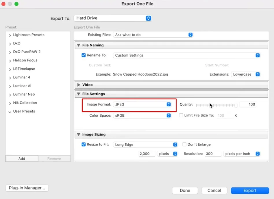Open the Export To dropdown
The height and width of the screenshot is (199, 274).
point(113,18)
